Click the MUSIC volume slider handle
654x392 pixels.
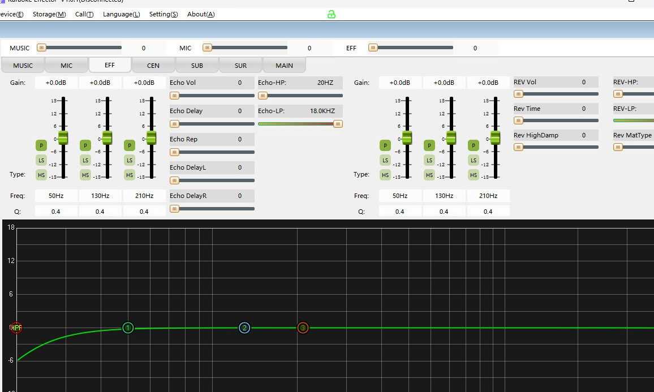pyautogui.click(x=41, y=48)
